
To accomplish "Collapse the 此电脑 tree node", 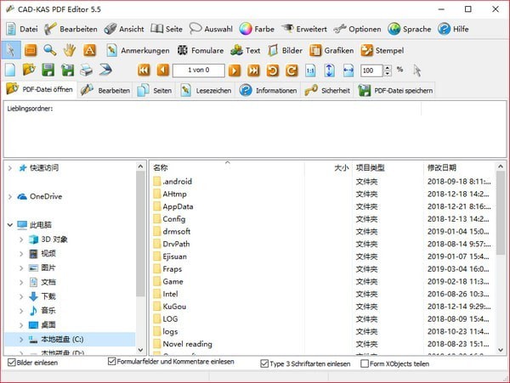I will pyautogui.click(x=10, y=225).
